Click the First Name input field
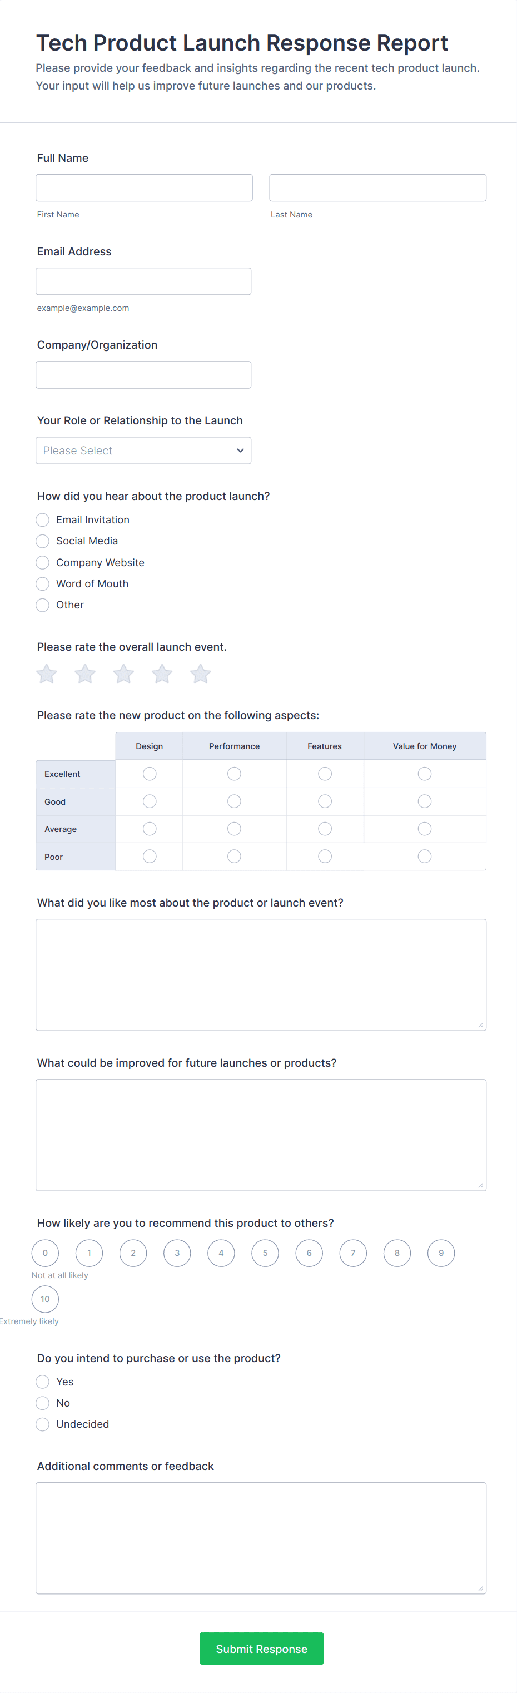This screenshot has height=1693, width=517. coord(144,188)
